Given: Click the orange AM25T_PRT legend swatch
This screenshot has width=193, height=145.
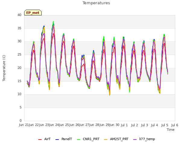Looking at the screenshot, I should [x=106, y=140].
